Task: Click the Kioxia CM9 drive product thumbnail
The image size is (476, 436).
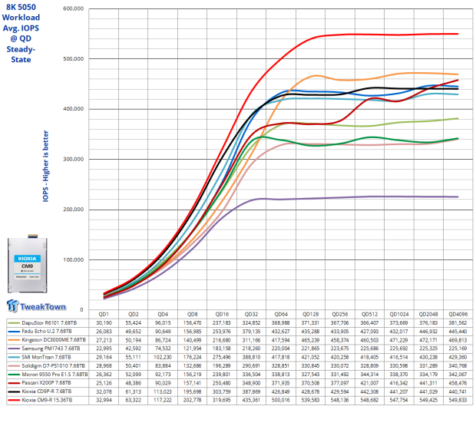Action: (28, 263)
